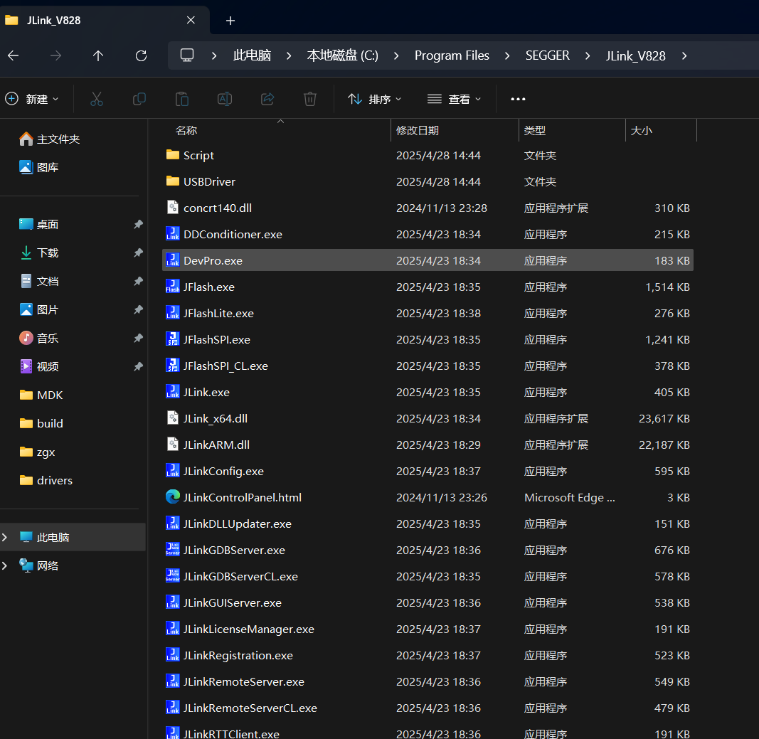Select the JFlashSPI.exe file icon
Screen dimensions: 759x739
pyautogui.click(x=172, y=339)
